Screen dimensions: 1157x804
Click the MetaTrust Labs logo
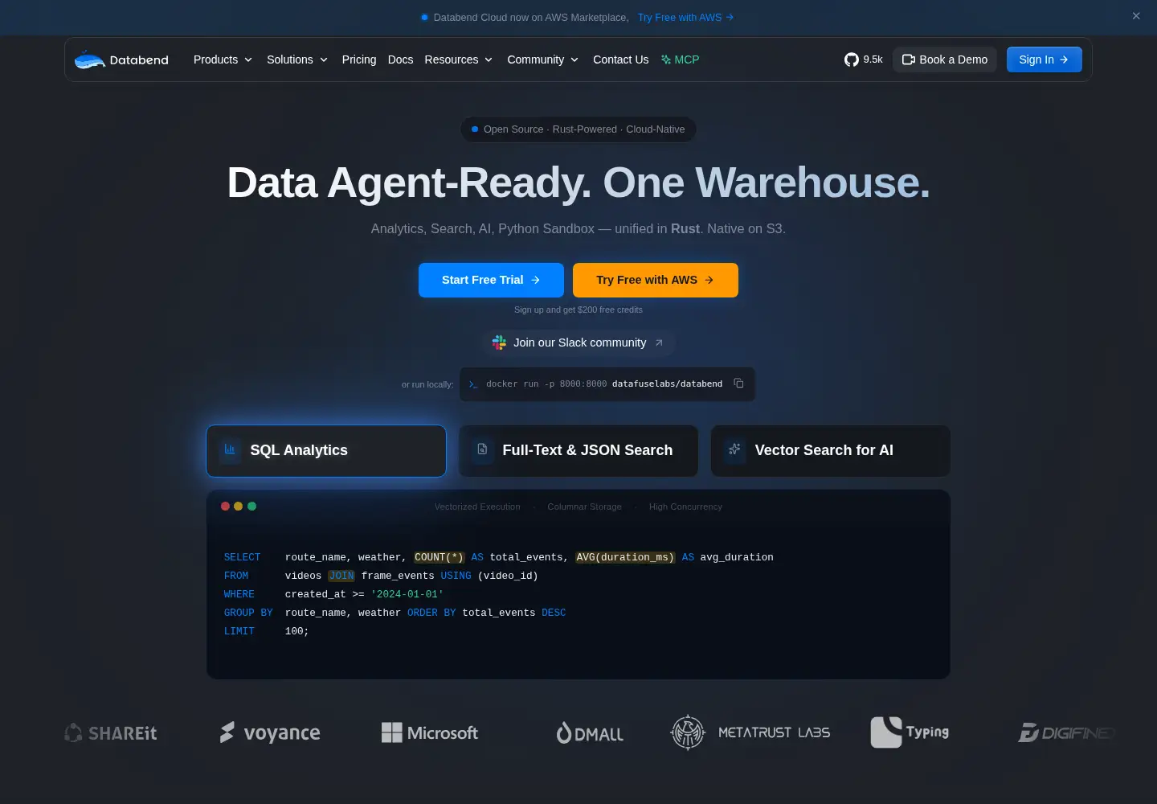tap(750, 732)
